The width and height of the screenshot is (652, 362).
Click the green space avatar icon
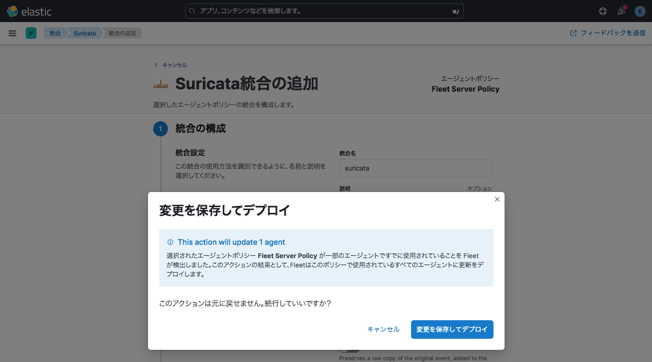31,33
